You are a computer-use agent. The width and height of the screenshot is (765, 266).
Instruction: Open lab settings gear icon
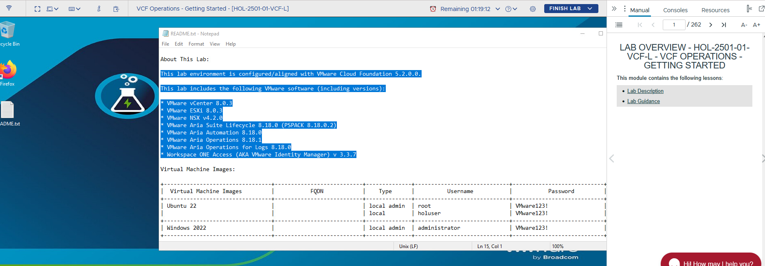tap(533, 9)
